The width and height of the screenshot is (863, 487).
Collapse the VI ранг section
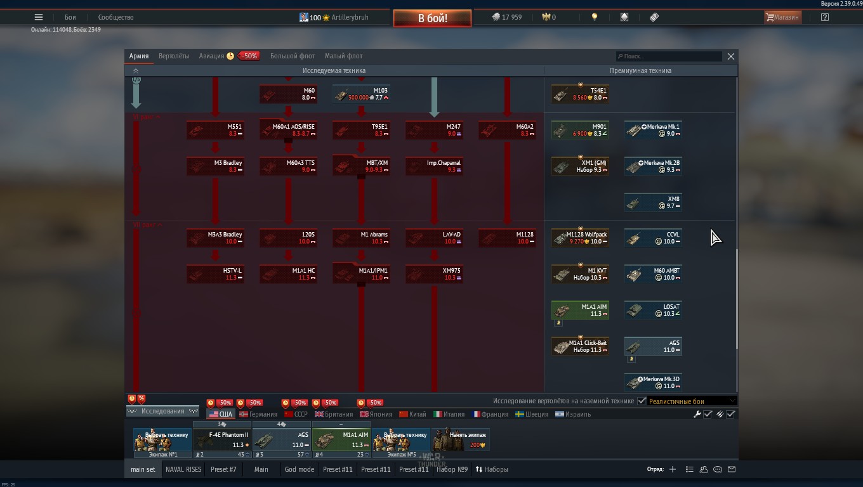pos(147,117)
